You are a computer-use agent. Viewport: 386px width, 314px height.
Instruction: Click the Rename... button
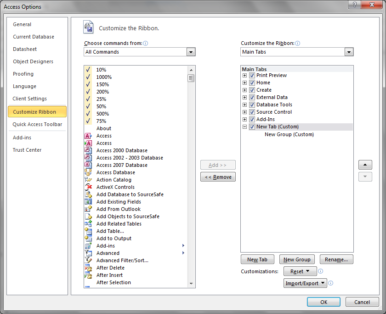pos(336,259)
